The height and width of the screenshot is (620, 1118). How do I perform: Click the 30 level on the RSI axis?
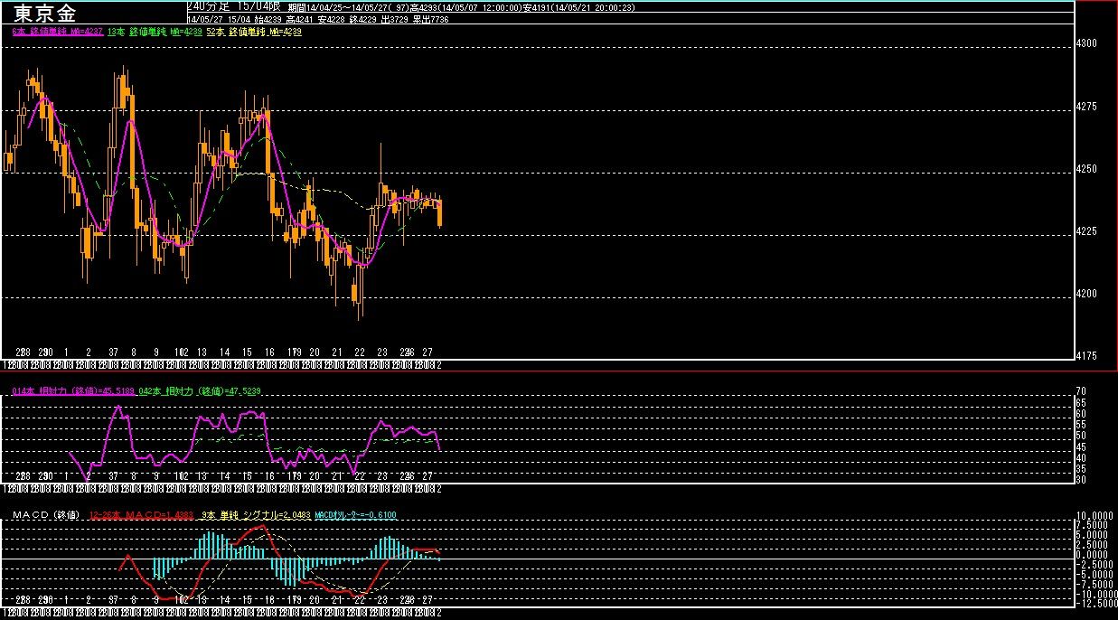[x=1080, y=480]
